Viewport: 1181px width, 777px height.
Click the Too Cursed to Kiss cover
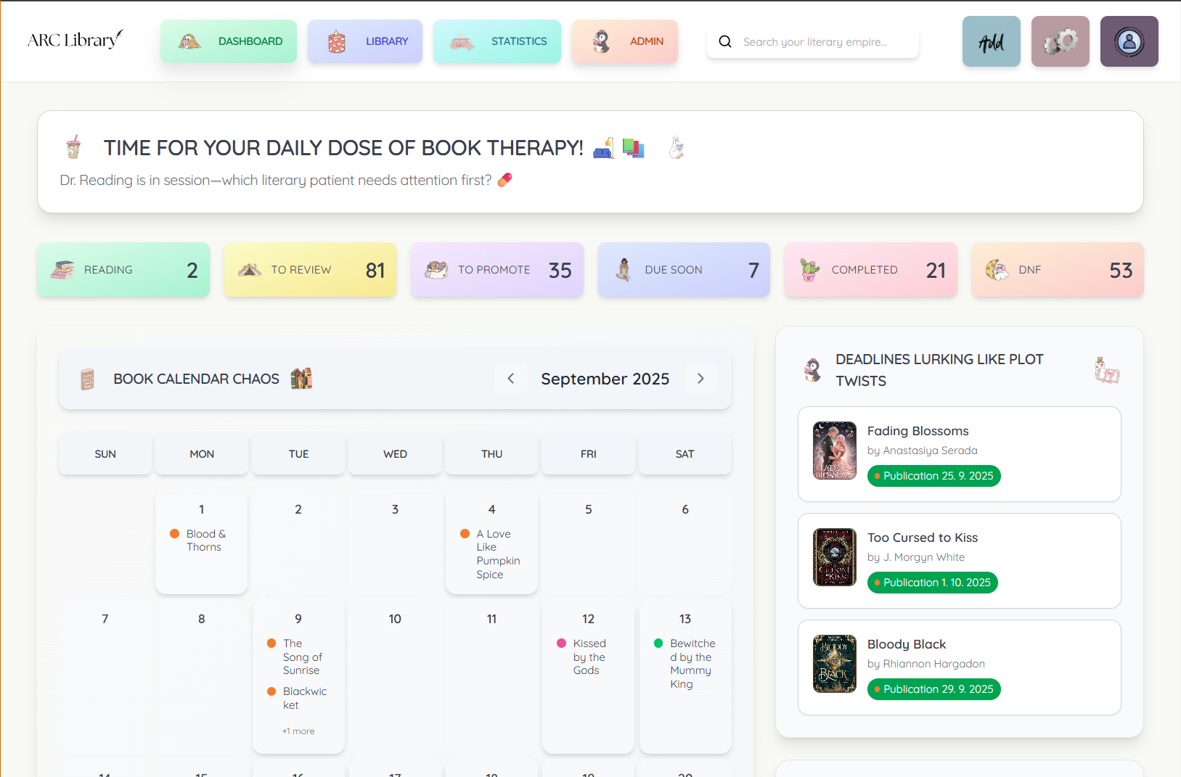click(x=834, y=557)
